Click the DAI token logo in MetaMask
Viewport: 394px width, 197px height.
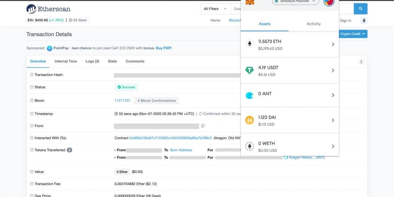[250, 120]
